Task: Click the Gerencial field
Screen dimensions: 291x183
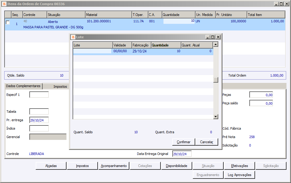Action: [x=48, y=137]
